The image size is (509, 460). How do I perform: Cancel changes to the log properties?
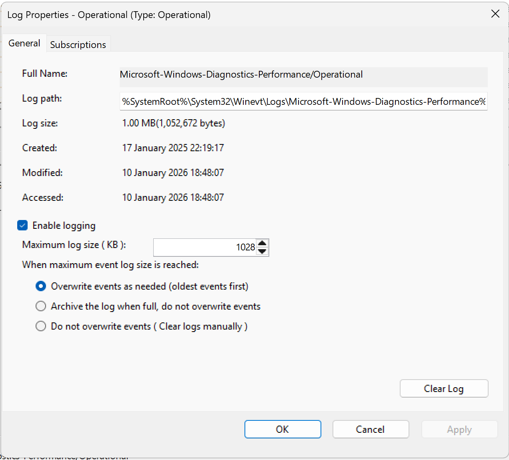tap(371, 429)
